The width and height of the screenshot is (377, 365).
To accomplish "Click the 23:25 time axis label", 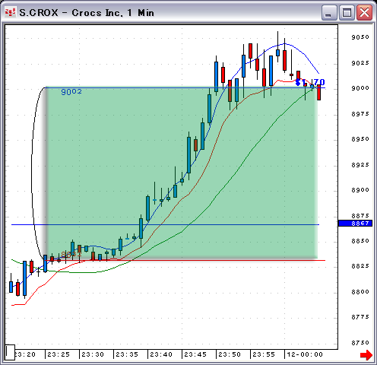I will pyautogui.click(x=59, y=354).
